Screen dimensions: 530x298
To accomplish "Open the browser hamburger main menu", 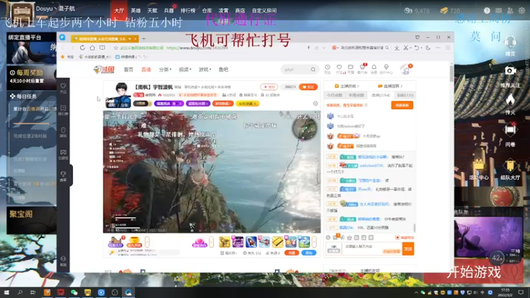I will 448,48.
